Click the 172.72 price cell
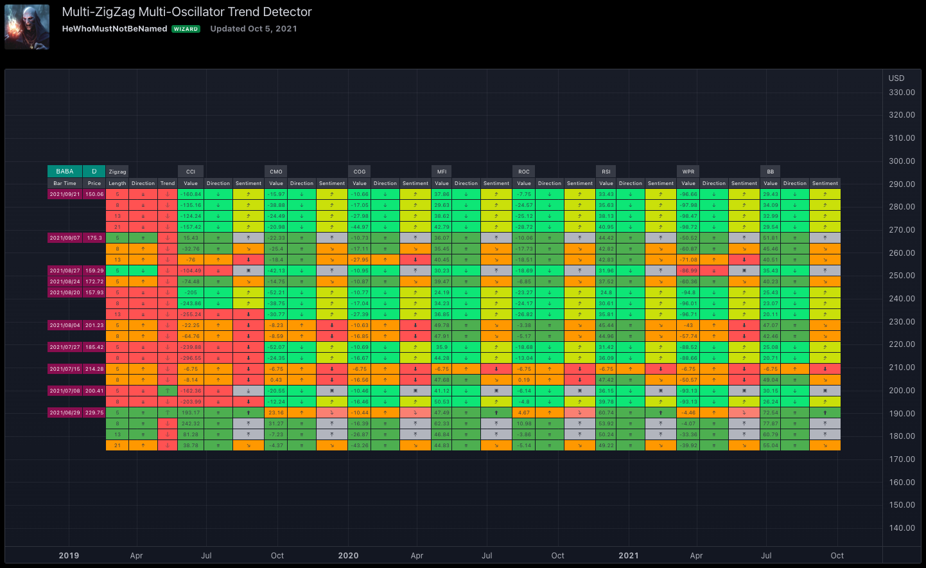The image size is (926, 568). pos(94,281)
